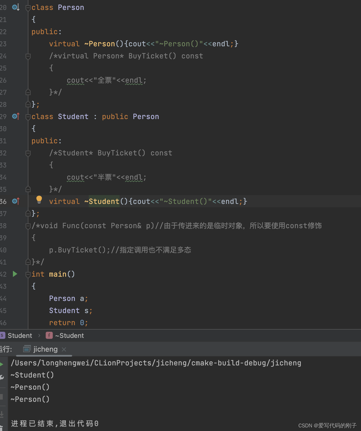The height and width of the screenshot is (431, 361).
Task: Click the 'Student s;' declaration
Action: tap(71, 311)
